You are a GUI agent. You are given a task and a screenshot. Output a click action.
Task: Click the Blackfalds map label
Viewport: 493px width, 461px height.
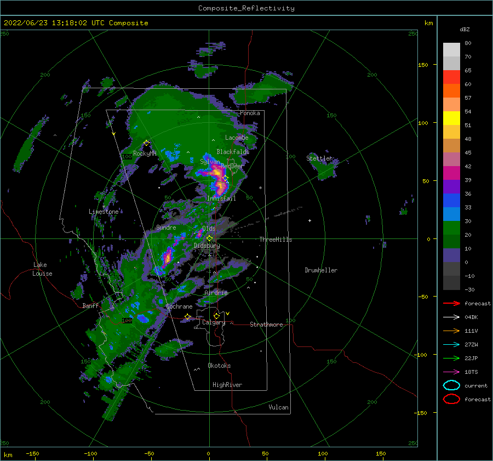tap(233, 152)
